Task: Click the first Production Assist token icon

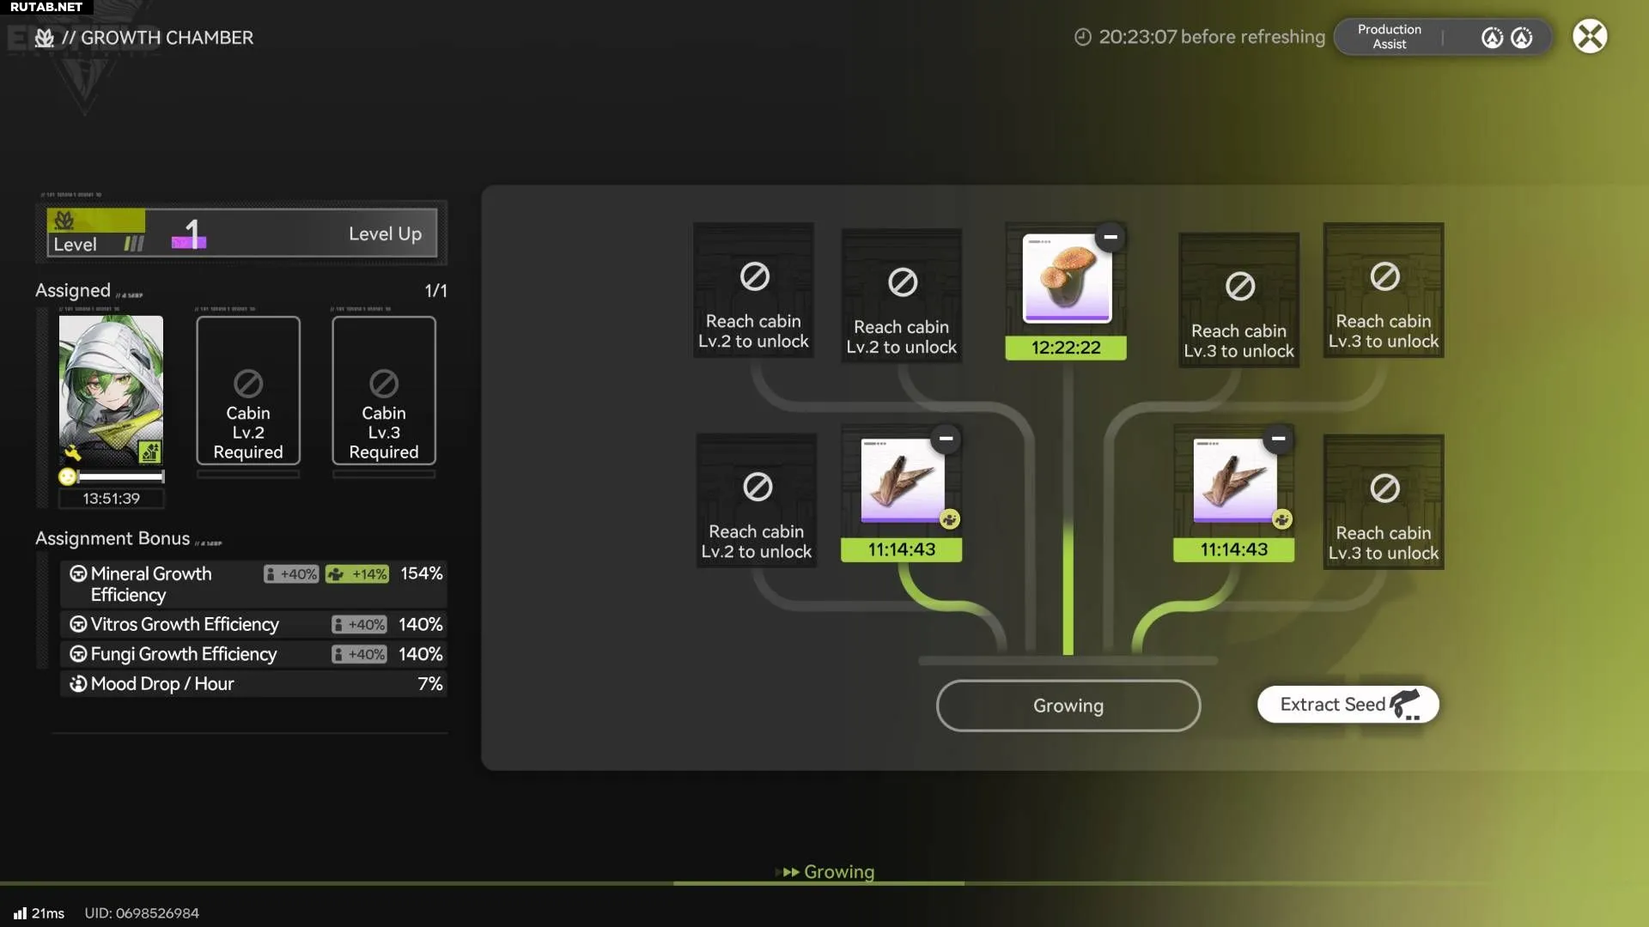Action: pos(1492,38)
